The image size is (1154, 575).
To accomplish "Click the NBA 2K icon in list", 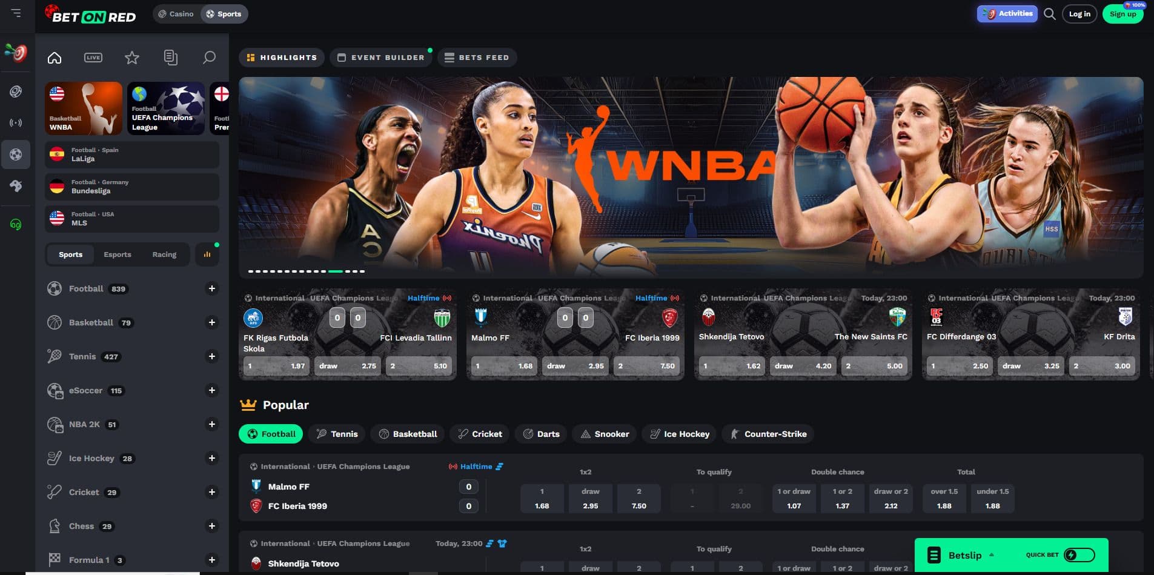I will (55, 425).
